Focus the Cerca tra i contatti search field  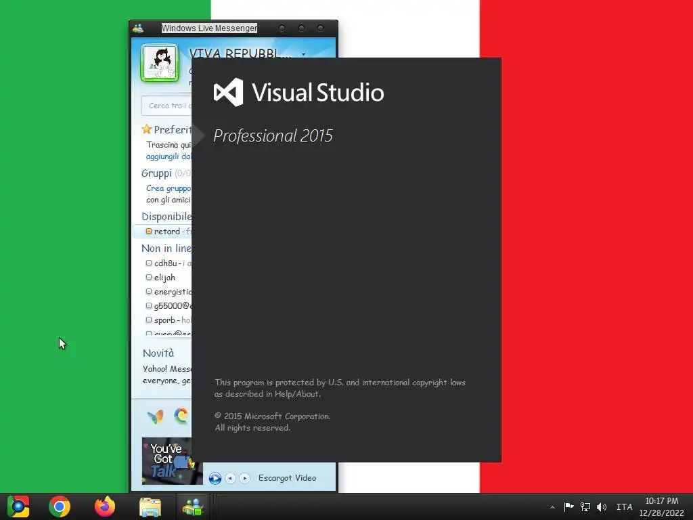166,106
